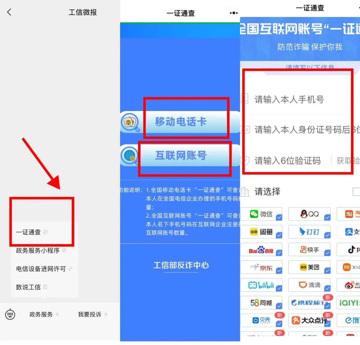This screenshot has height=345, width=360.
Task: Open mini program more options dots
Action: tap(234, 13)
